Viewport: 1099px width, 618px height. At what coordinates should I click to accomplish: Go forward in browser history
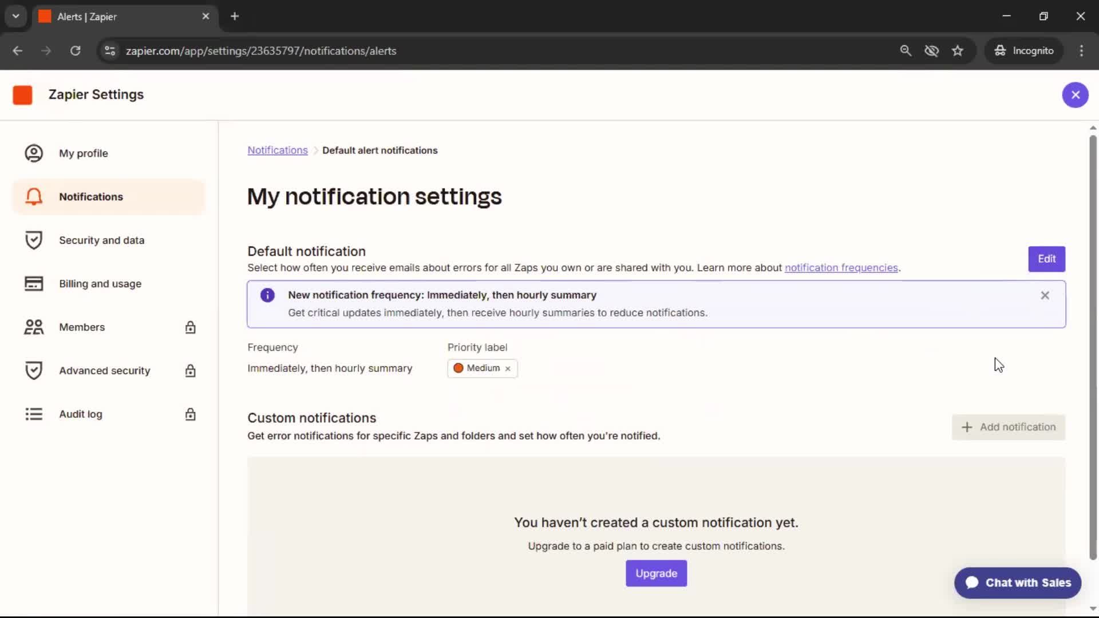tap(46, 51)
